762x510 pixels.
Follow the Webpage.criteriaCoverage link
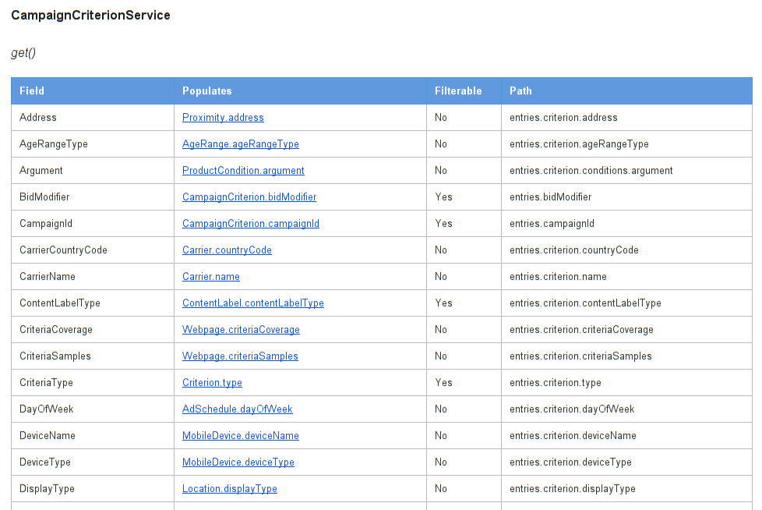point(241,330)
